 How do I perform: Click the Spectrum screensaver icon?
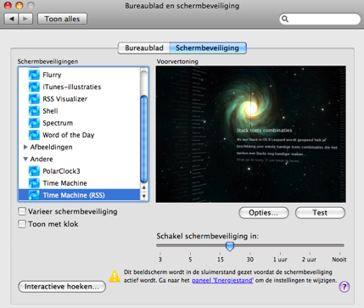click(x=34, y=123)
